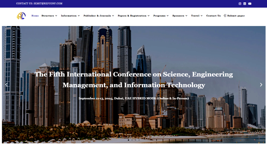Open the LinkedIn social icon

pyautogui.click(x=245, y=4)
